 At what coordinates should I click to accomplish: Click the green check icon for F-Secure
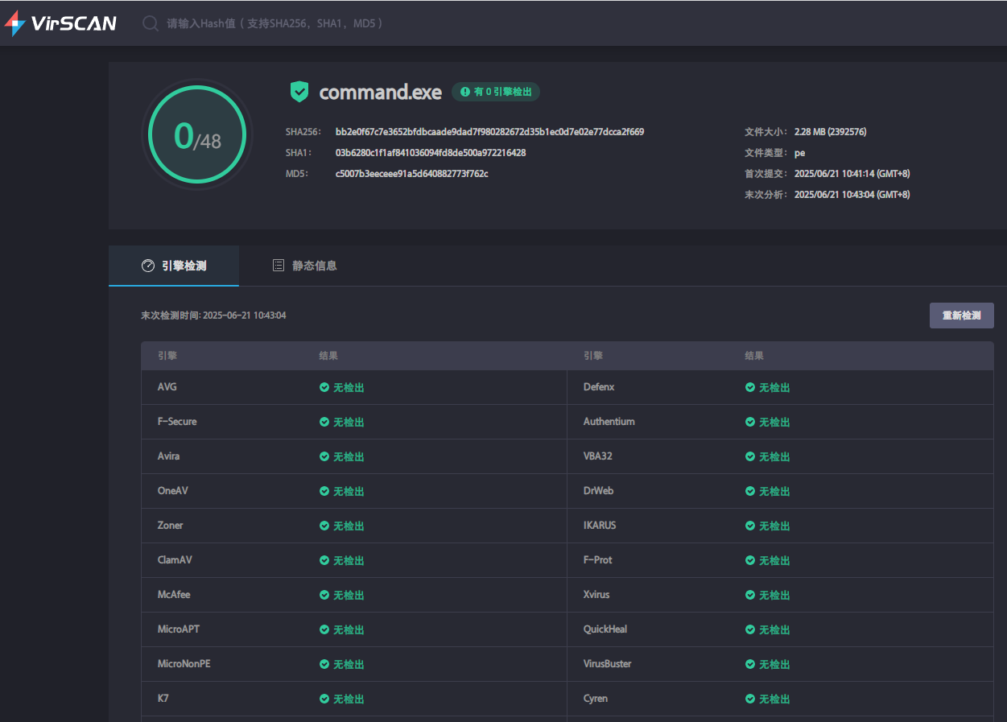[324, 422]
